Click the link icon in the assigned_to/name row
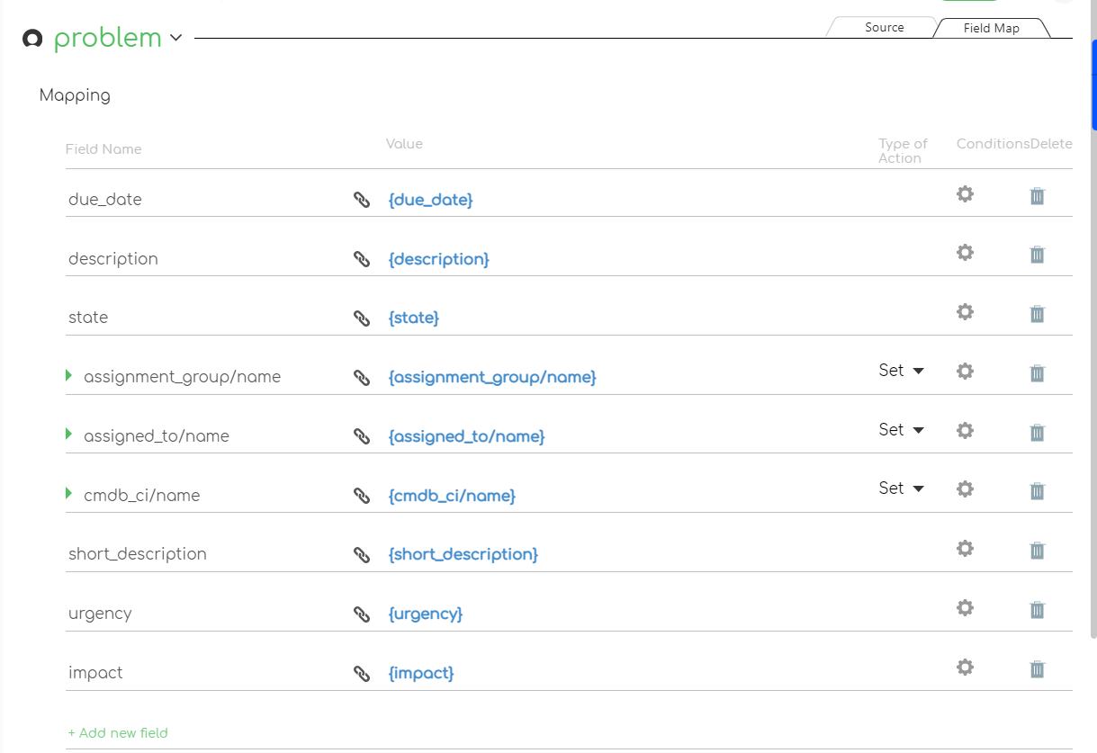Image resolution: width=1097 pixels, height=753 pixels. (x=362, y=436)
